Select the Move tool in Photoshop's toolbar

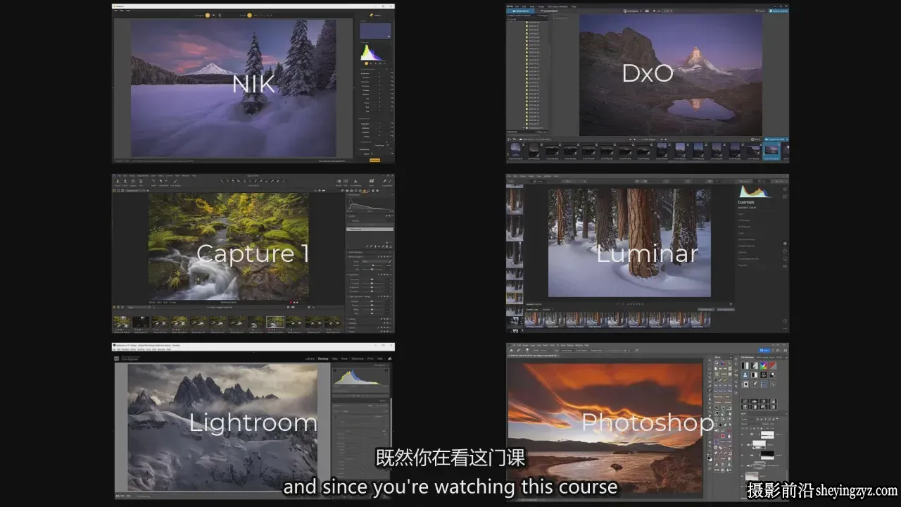pyautogui.click(x=710, y=361)
